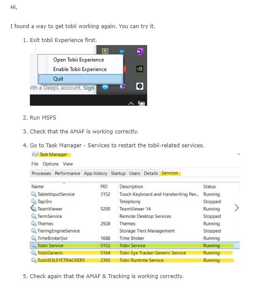Select the TieringEngineService row name

58,231
